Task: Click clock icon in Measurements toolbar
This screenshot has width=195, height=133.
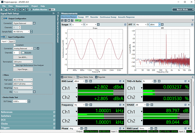Action: pyautogui.click(x=69, y=20)
